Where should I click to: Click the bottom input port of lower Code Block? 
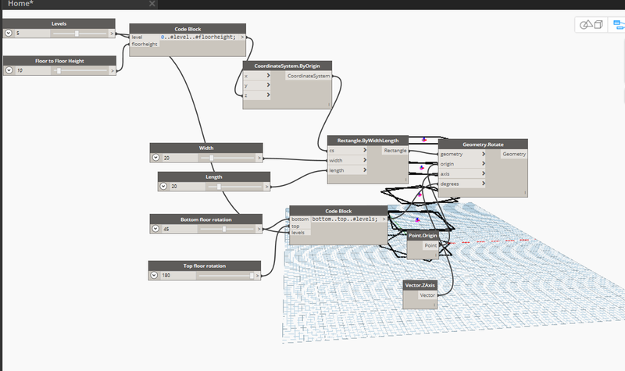[300, 219]
